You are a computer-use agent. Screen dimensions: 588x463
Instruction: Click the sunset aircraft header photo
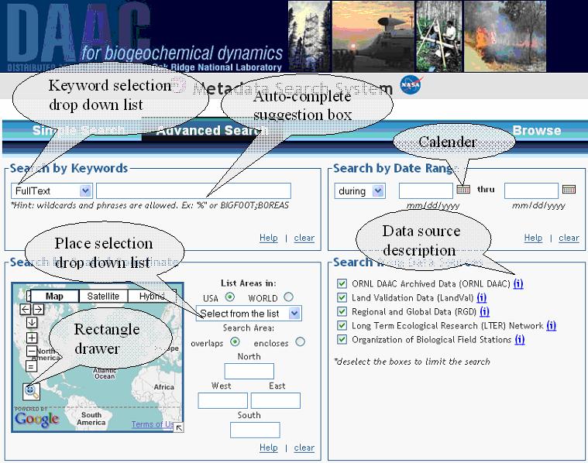click(373, 36)
